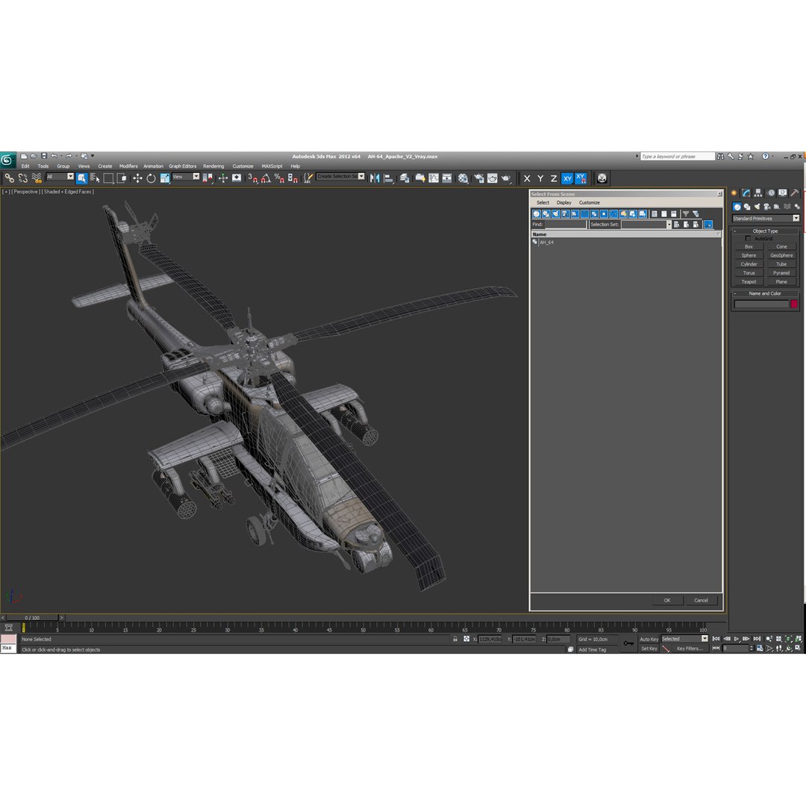Open the MAXScript menu

coord(272,166)
